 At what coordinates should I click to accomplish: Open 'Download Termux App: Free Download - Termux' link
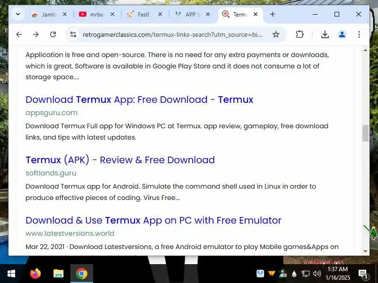coord(139,100)
